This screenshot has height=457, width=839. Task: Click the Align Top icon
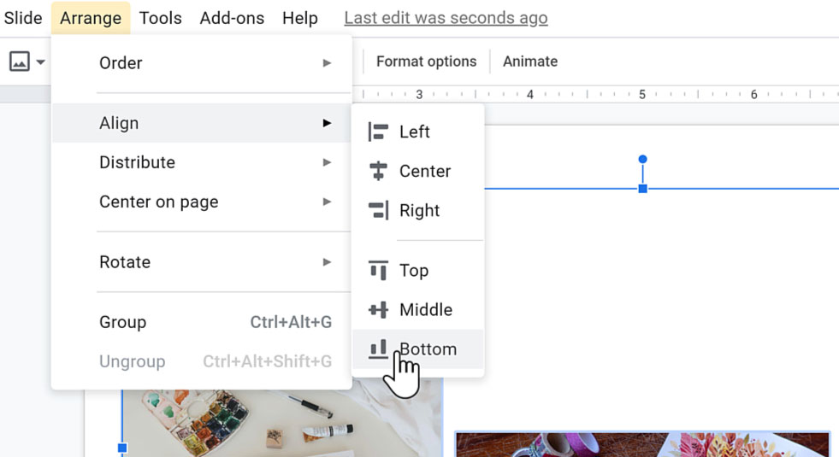(x=378, y=271)
